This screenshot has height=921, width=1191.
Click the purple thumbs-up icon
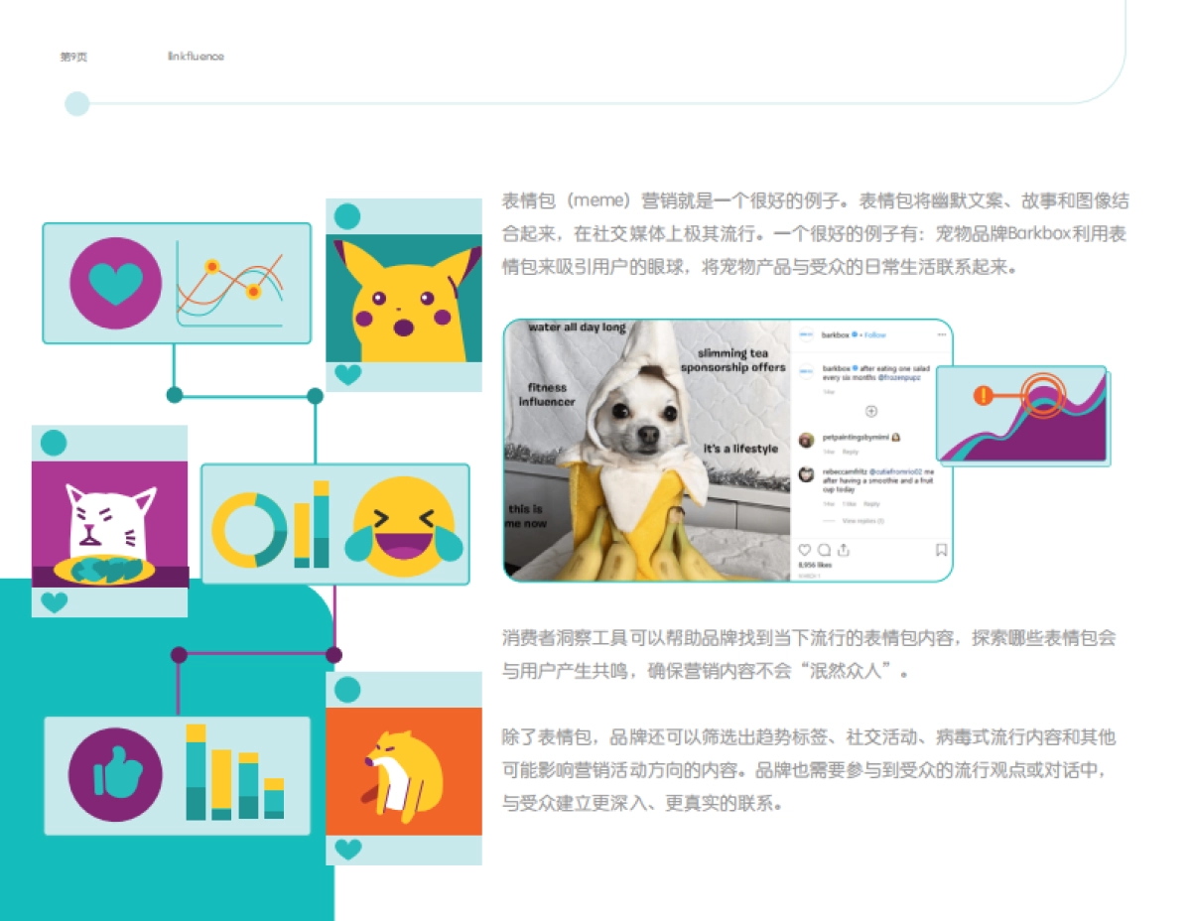pyautogui.click(x=114, y=775)
